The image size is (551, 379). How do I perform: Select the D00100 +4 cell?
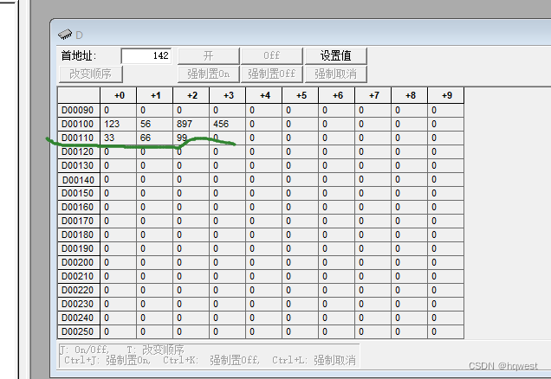click(264, 125)
